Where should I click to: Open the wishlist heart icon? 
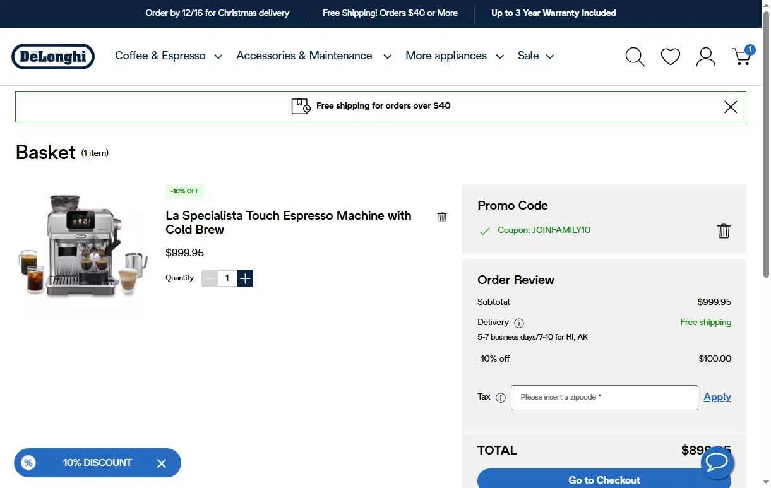pos(670,57)
